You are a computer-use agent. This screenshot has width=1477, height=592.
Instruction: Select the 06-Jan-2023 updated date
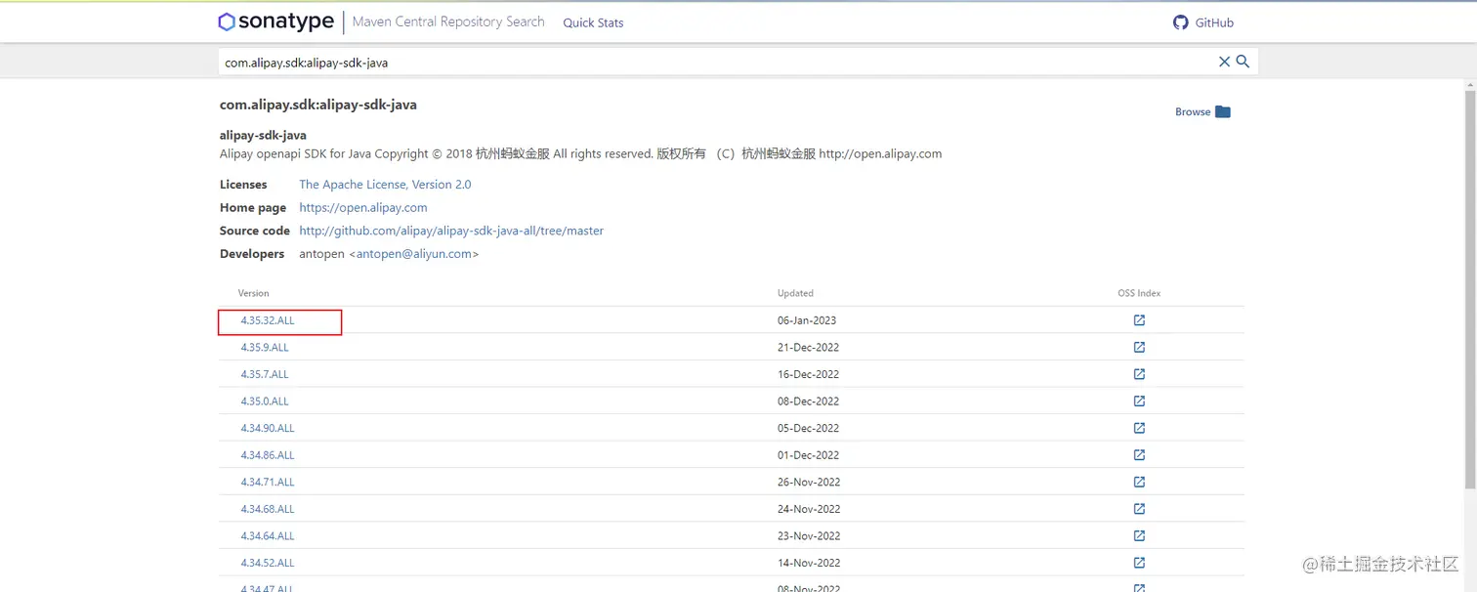(807, 320)
